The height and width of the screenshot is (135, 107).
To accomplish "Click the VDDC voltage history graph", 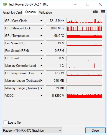I will pyautogui.click(x=85, y=96).
